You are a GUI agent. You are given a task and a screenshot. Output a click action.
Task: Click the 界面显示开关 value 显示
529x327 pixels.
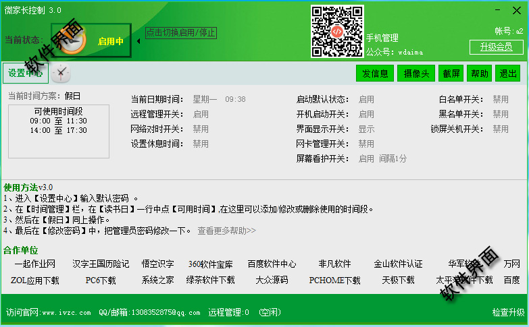366,129
